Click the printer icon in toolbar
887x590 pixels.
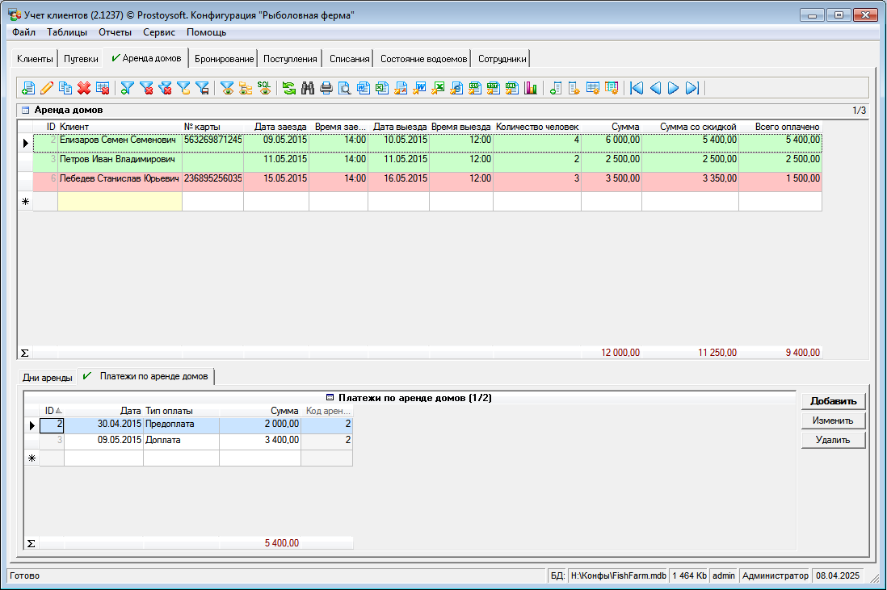326,89
